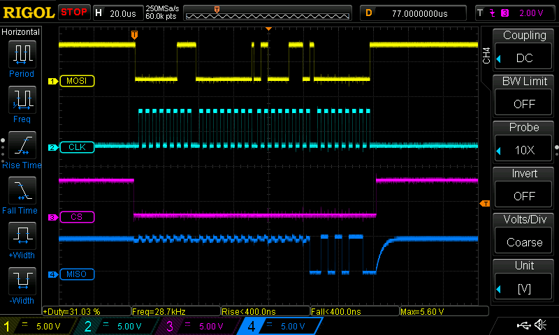
Task: Click channel 4 ground marker
Action: point(53,274)
